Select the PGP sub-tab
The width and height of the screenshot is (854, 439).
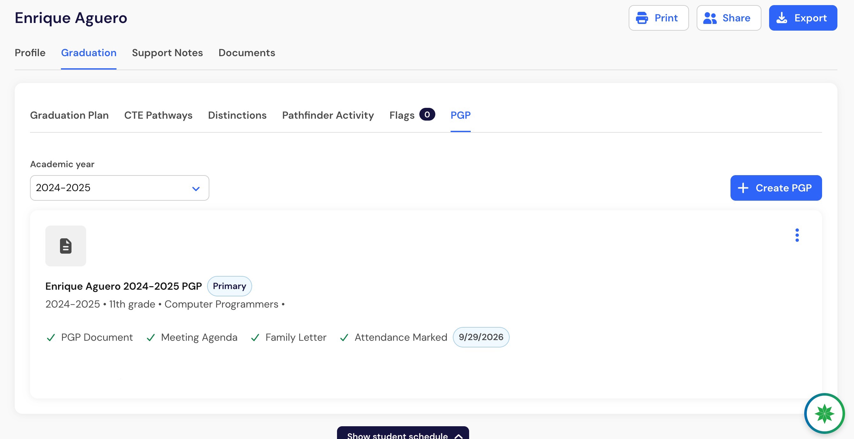tap(461, 115)
